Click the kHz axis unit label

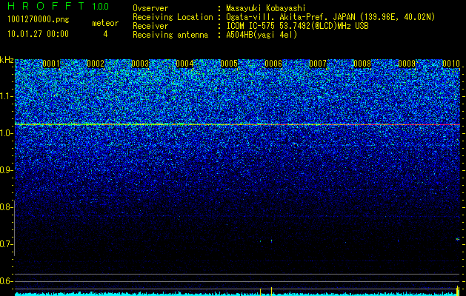click(7, 60)
